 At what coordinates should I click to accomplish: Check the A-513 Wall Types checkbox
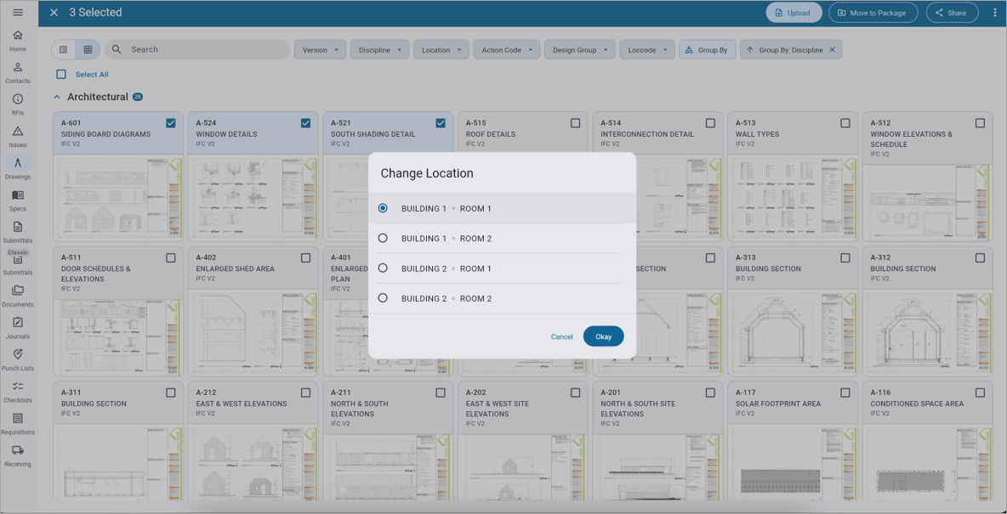pyautogui.click(x=845, y=123)
